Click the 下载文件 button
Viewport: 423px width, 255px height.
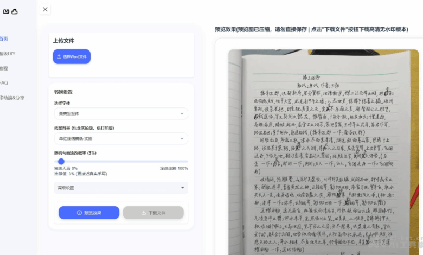tap(153, 213)
